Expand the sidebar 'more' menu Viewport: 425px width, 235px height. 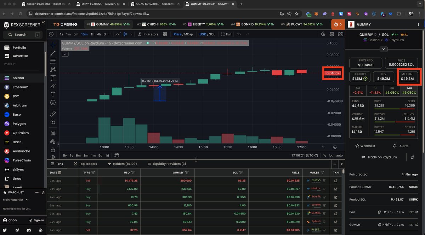coord(9,64)
